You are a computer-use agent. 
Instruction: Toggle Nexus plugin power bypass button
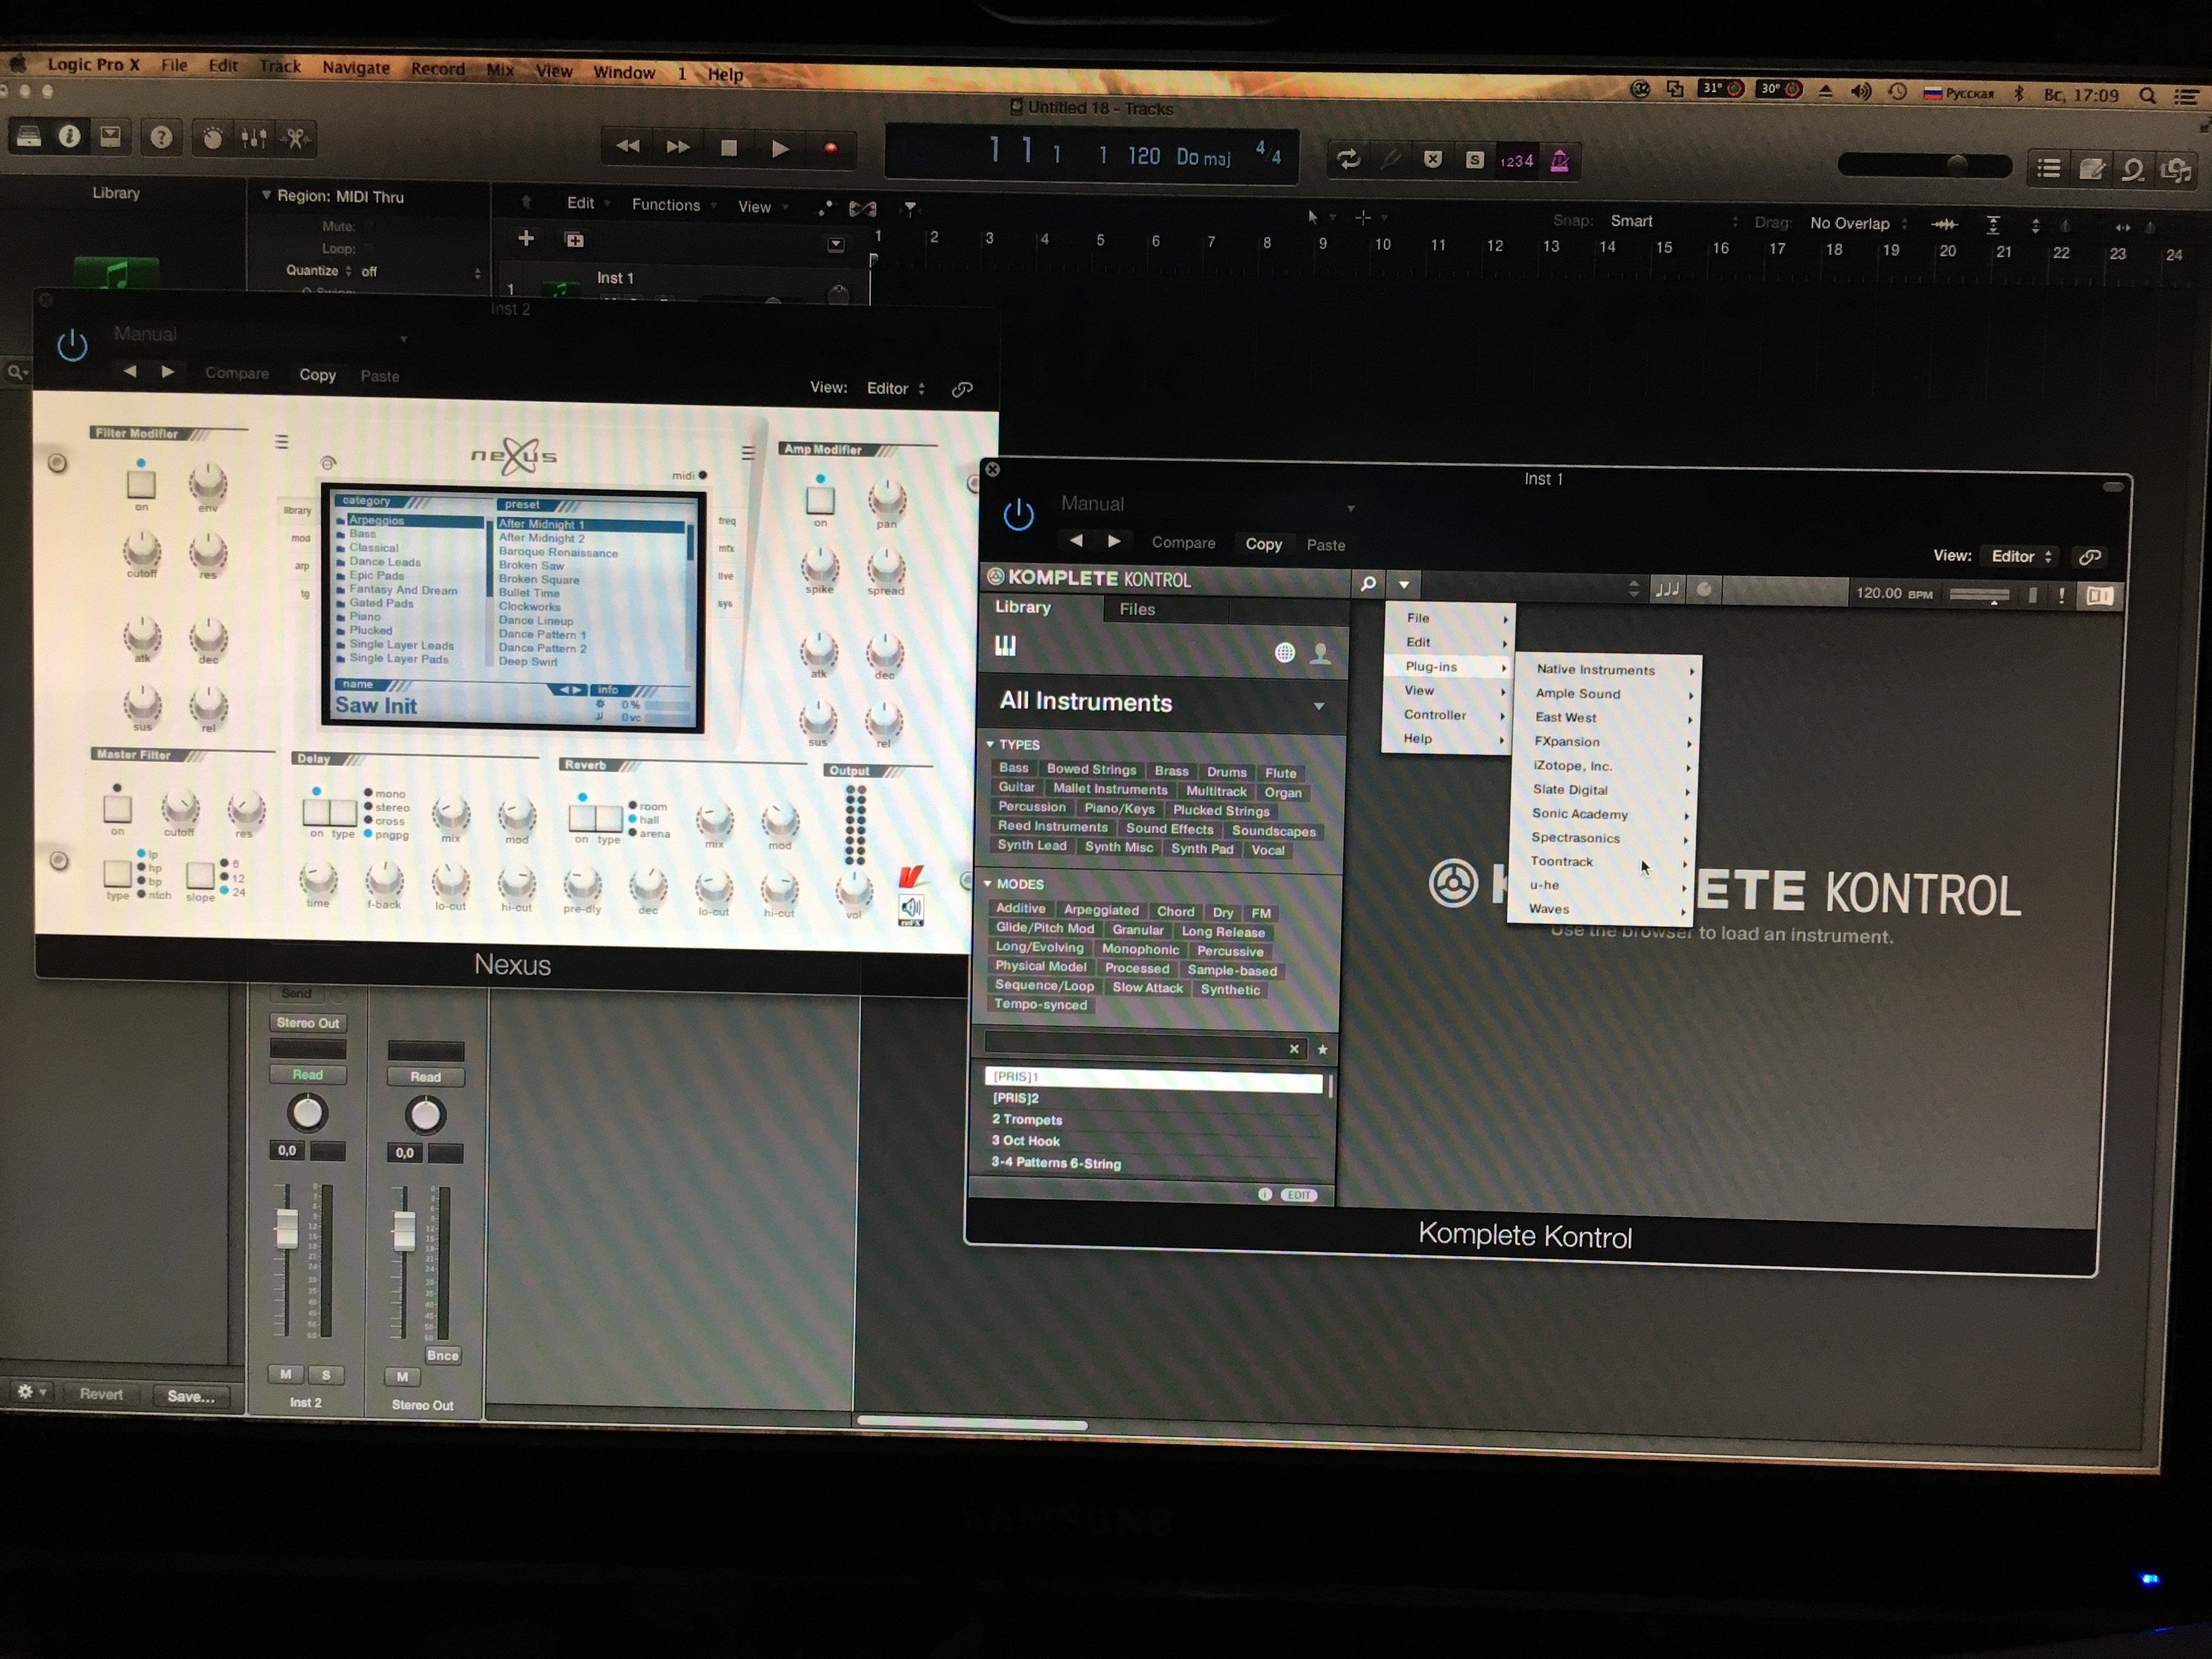point(72,346)
